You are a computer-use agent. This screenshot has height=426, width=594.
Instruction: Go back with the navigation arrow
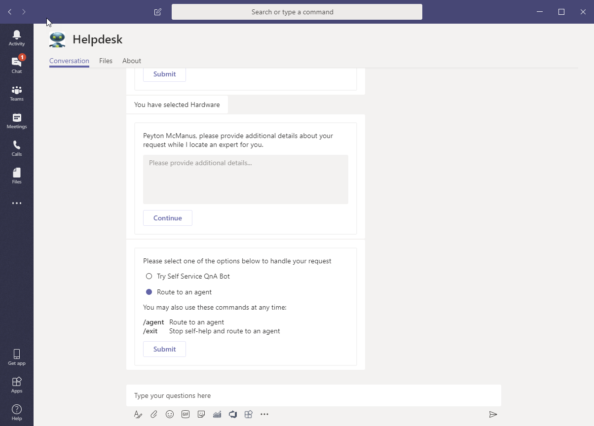pos(10,12)
